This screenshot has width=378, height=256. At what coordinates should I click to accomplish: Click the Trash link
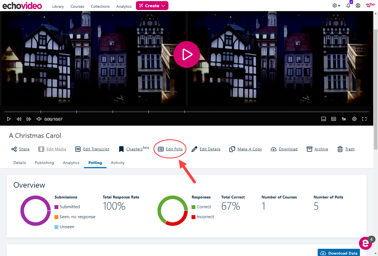point(350,149)
